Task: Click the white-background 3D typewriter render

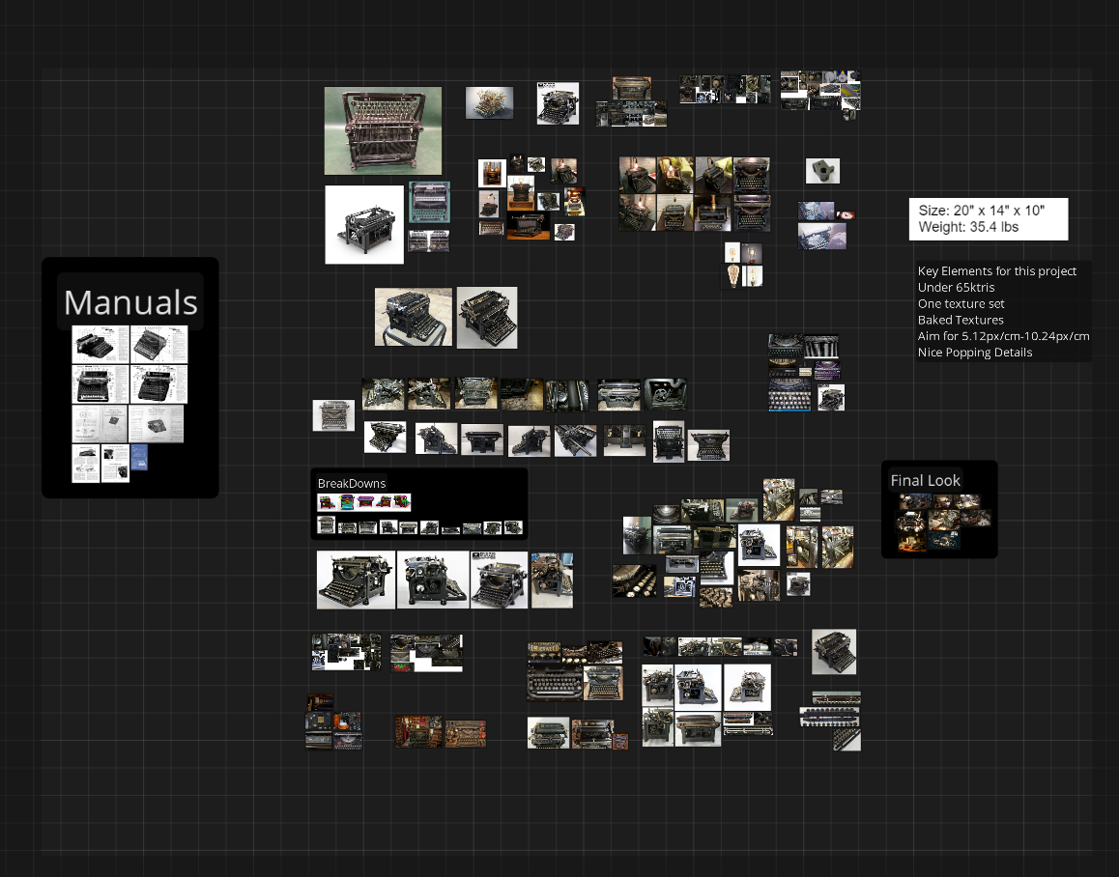Action: pyautogui.click(x=364, y=225)
